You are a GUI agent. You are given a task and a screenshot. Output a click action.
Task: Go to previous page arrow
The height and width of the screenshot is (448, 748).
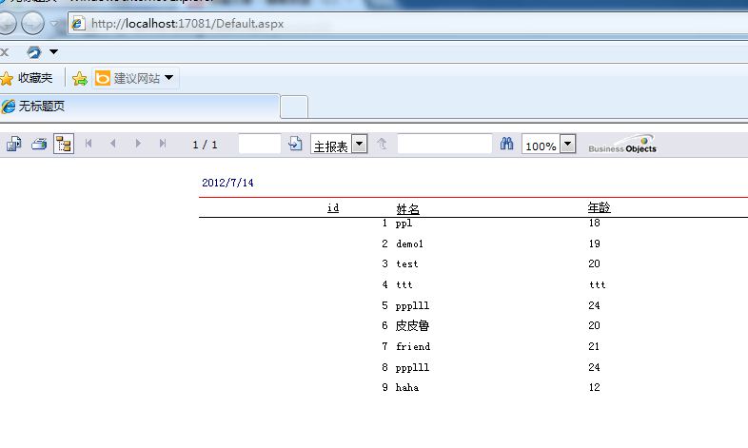point(113,144)
